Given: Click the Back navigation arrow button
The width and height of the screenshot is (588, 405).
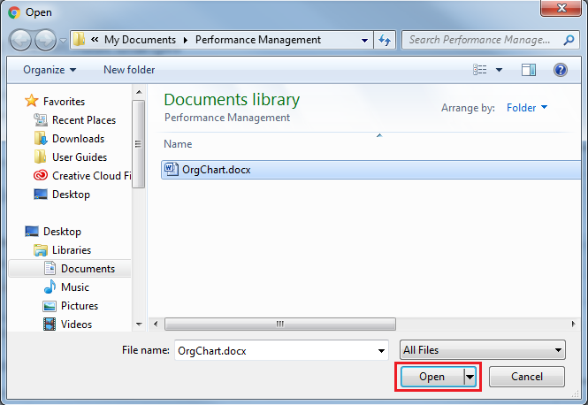Looking at the screenshot, I should (x=21, y=40).
